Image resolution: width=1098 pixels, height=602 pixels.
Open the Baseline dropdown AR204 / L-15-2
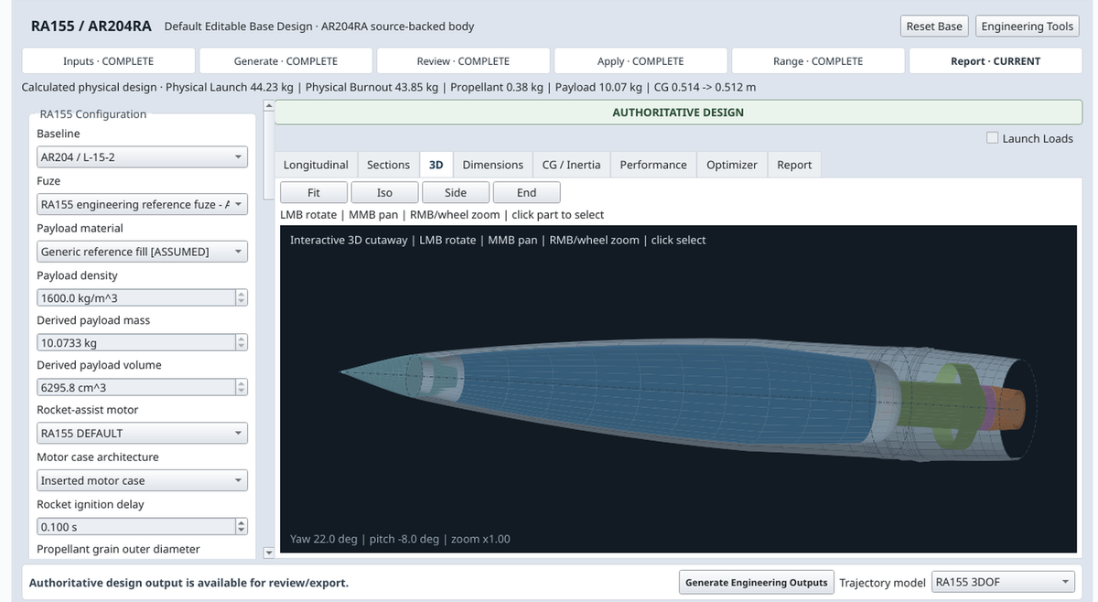point(142,156)
